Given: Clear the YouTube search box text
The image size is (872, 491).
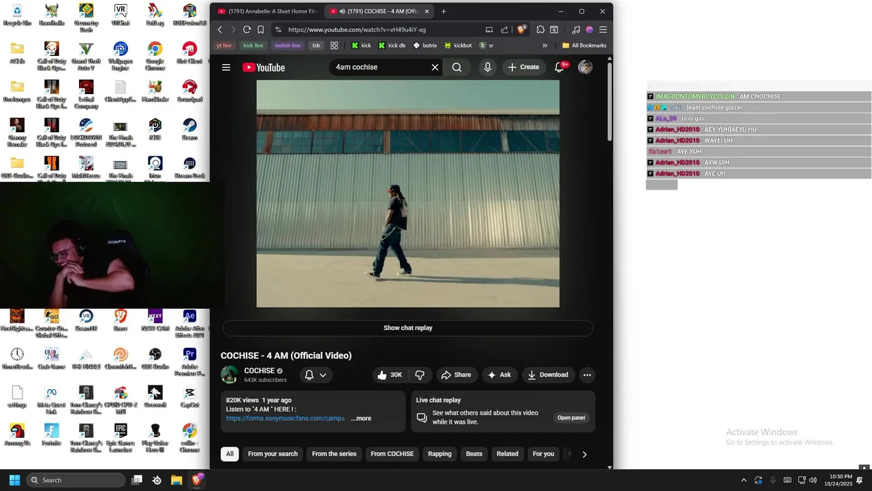Looking at the screenshot, I should click(435, 68).
